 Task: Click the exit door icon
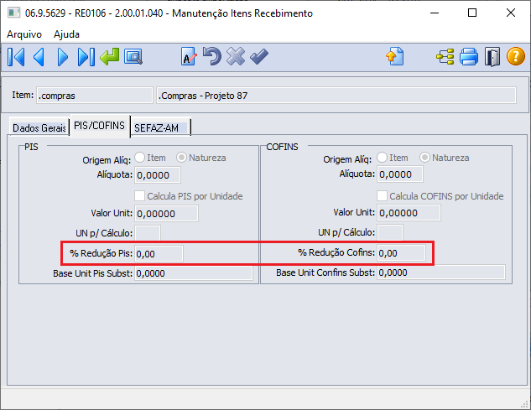[492, 56]
